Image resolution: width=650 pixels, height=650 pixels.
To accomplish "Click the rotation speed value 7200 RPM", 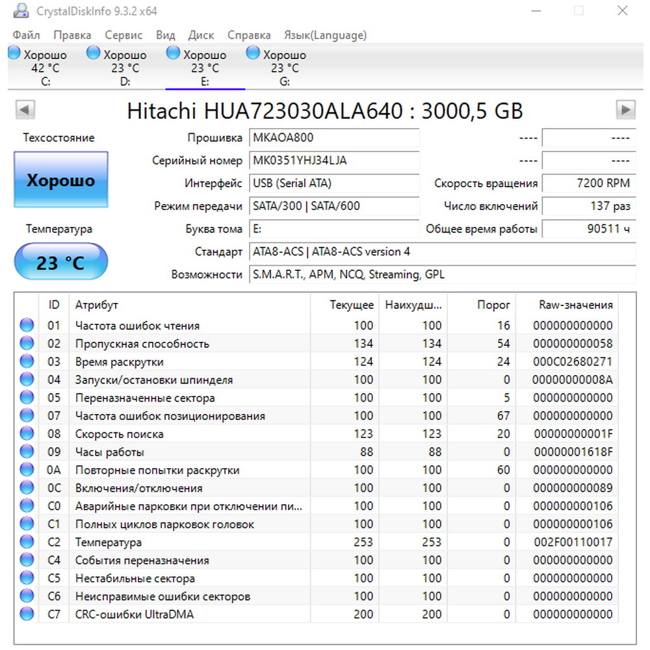I will point(589,183).
